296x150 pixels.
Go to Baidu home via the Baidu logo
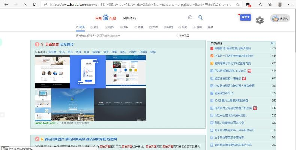tap(106, 18)
